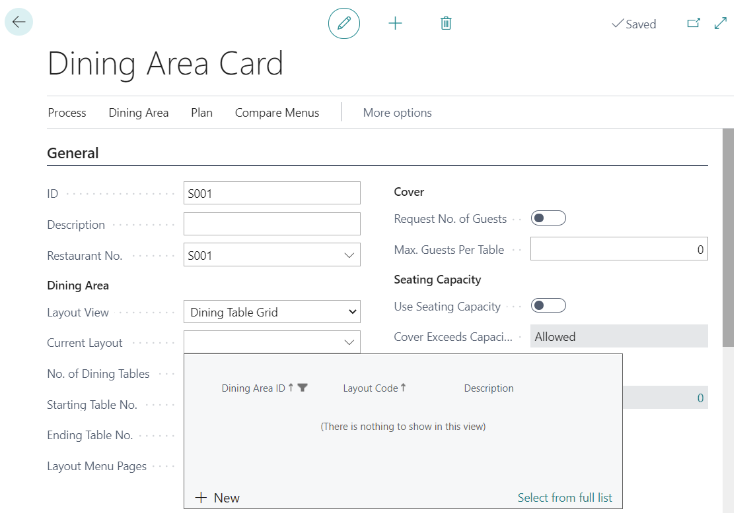Click the plus icon to create new record
The width and height of the screenshot is (753, 513).
point(395,24)
